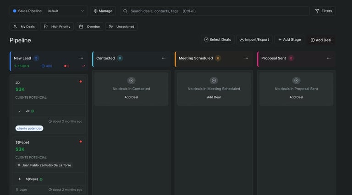The width and height of the screenshot is (352, 195).
Task: Open the Jp deal card title
Action: click(x=17, y=82)
